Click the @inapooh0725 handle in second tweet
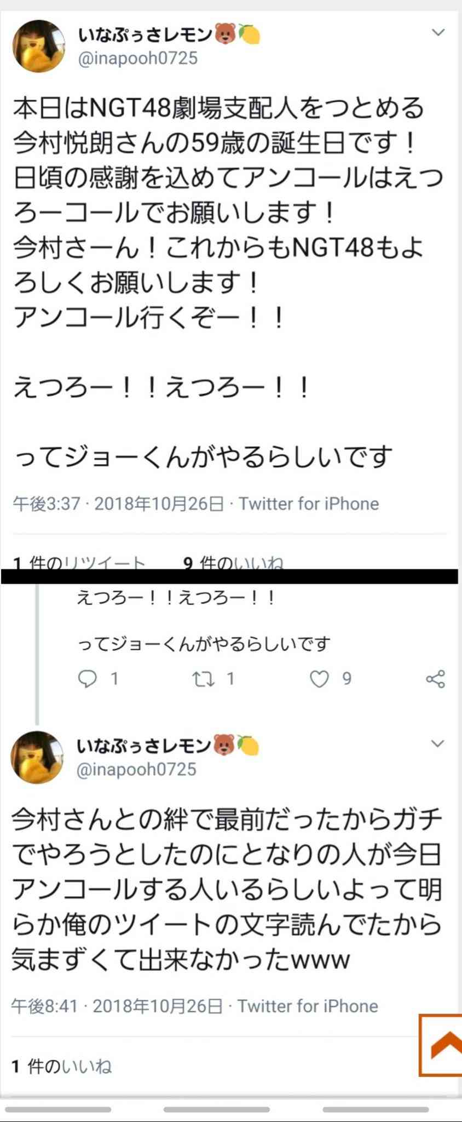This screenshot has height=1122, width=462. [136, 769]
